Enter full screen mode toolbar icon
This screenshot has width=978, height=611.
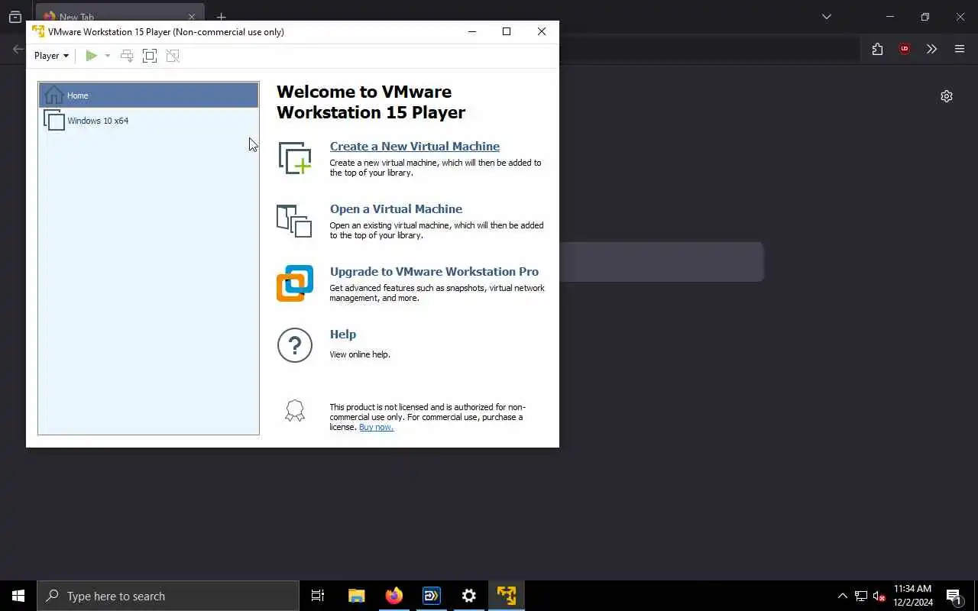click(150, 56)
